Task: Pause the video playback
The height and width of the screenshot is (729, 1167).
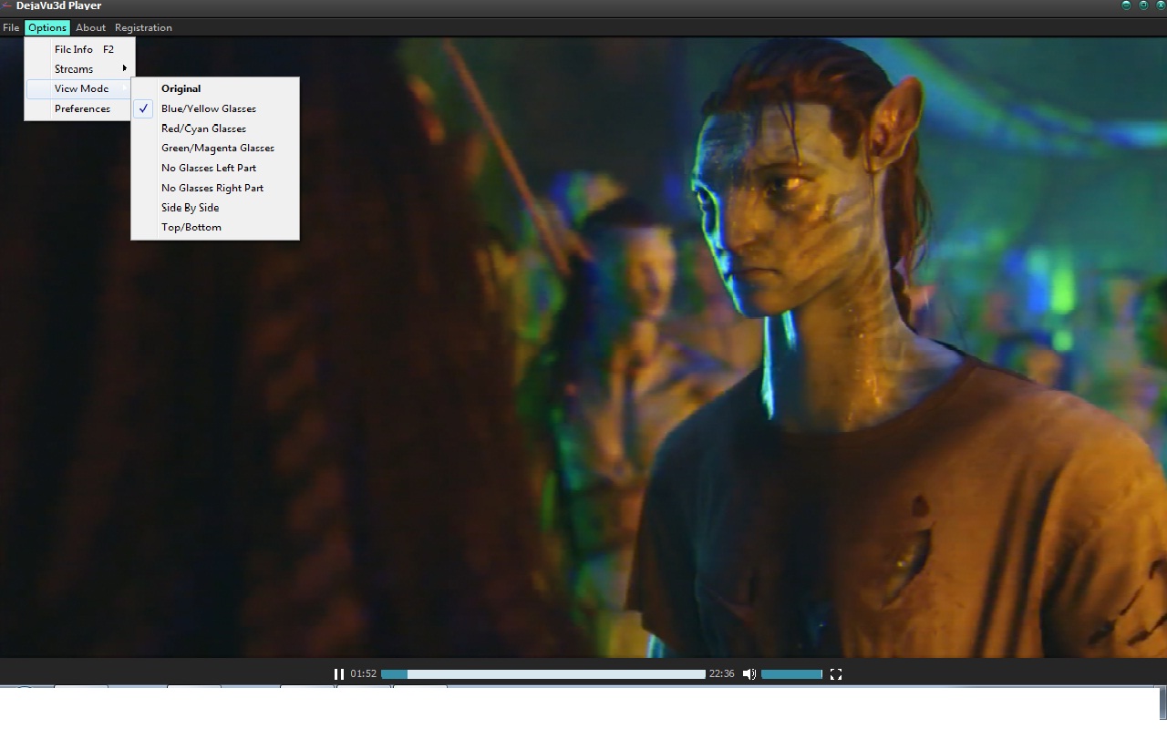Action: click(x=338, y=674)
